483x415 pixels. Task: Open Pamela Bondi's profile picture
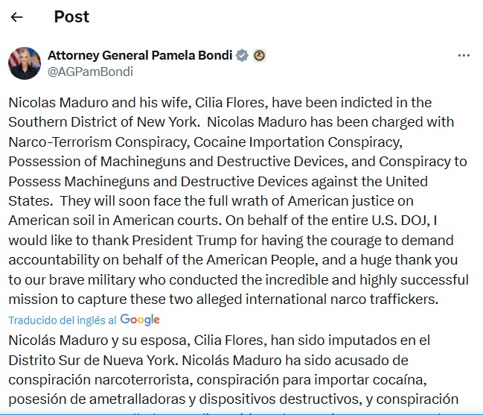25,63
